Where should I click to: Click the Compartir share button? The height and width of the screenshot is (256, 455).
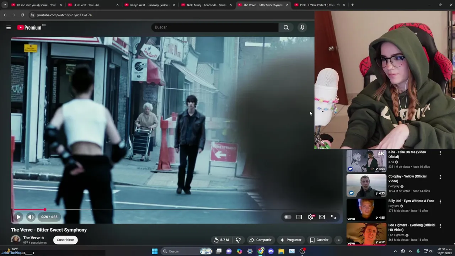coord(261,240)
